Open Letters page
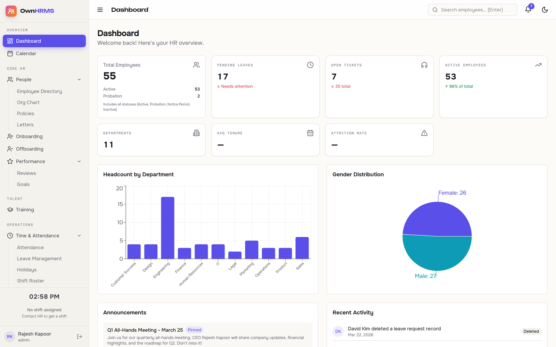Viewport: 556px width, 347px height. [25, 125]
